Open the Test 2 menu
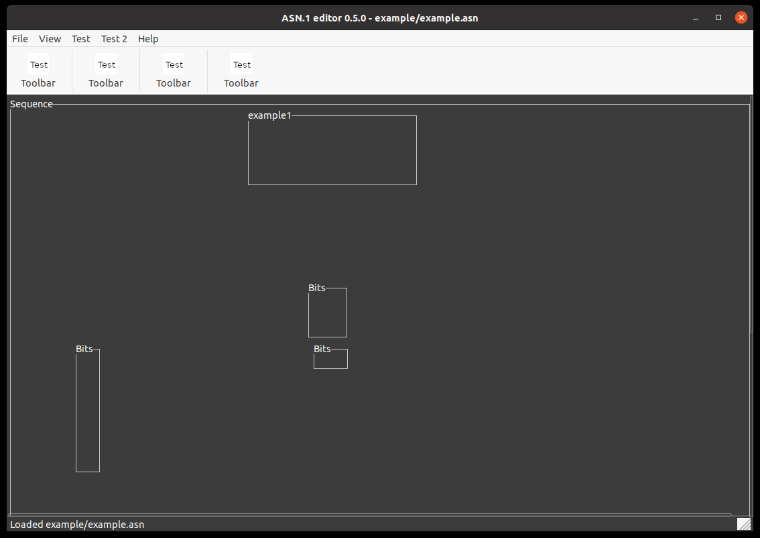This screenshot has height=538, width=760. click(114, 38)
